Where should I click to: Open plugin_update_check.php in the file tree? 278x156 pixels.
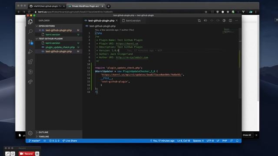[60, 47]
